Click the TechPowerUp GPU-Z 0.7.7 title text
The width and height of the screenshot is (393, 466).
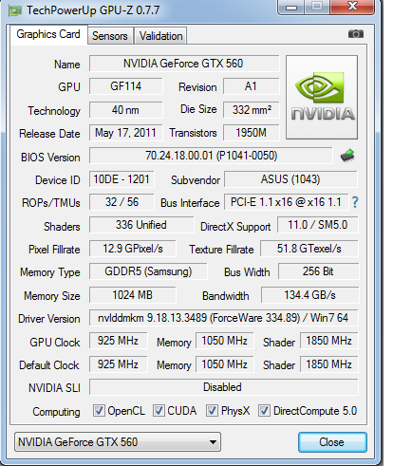click(93, 10)
